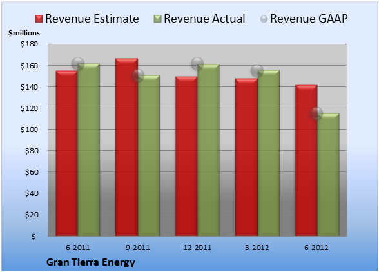This screenshot has height=272, width=379.
Task: Select the red estimate bar for 3-2012
Action: pos(246,157)
